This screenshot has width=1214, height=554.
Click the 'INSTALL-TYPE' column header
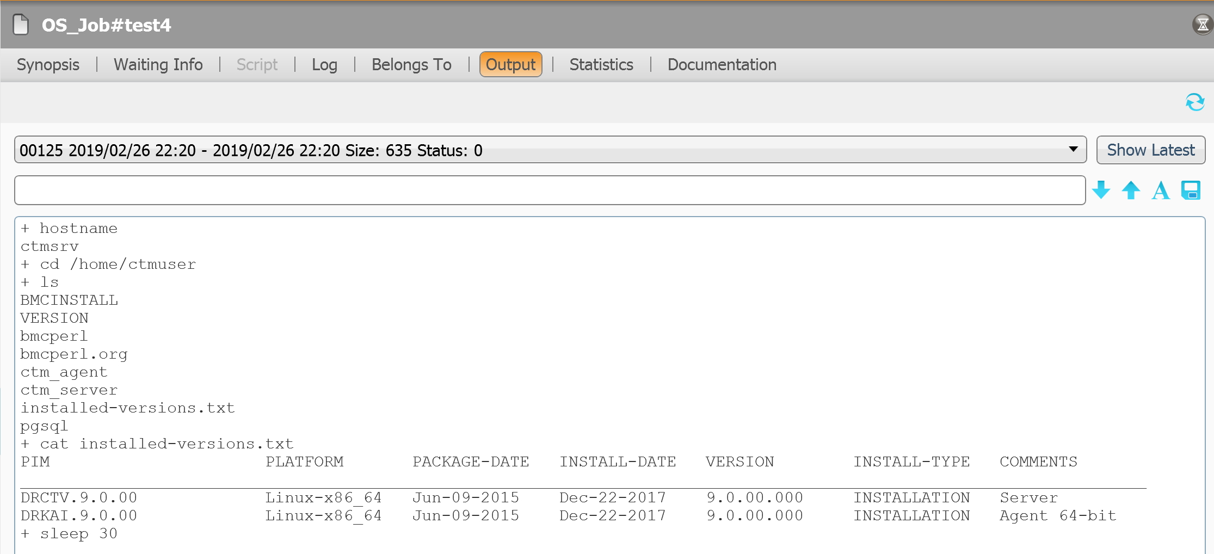point(911,461)
